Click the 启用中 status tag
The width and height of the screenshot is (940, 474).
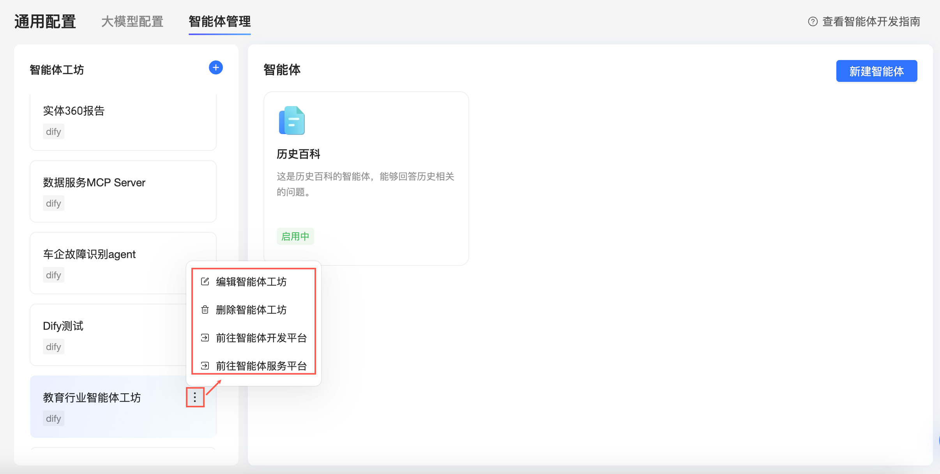[x=295, y=236]
